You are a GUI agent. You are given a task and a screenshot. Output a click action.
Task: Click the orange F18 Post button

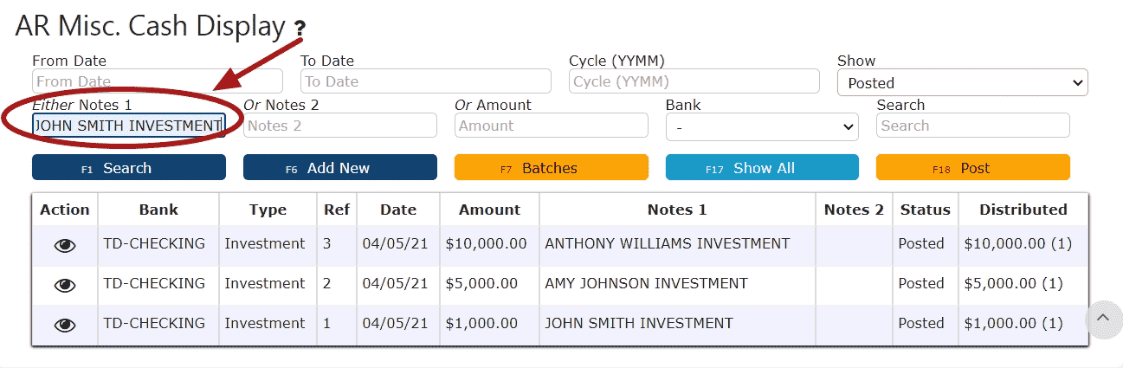tap(973, 168)
